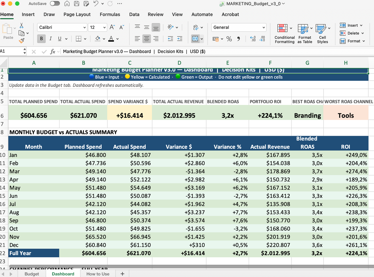374x277 pixels.
Task: Open the more options ellipsis in title bar
Action: coord(120,4)
